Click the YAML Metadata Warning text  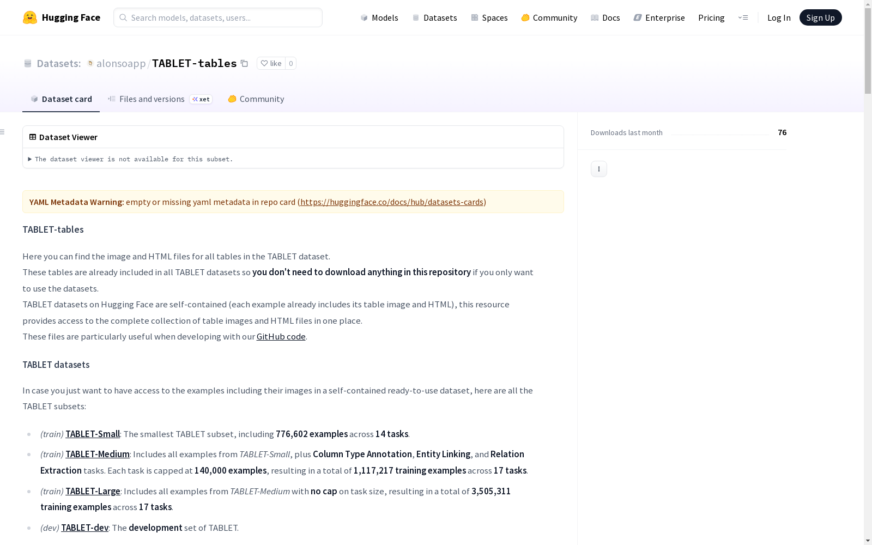point(77,202)
